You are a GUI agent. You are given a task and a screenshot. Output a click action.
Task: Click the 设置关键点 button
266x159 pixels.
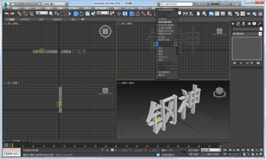[x=194, y=154]
